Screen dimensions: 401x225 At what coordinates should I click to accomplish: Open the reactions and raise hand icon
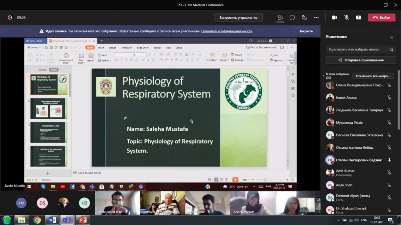pos(304,18)
